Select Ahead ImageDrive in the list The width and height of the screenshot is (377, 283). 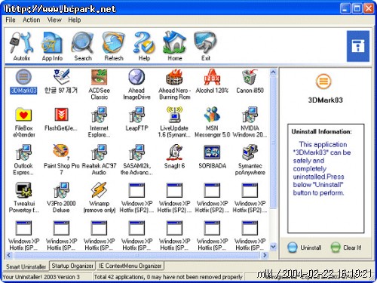[136, 85]
